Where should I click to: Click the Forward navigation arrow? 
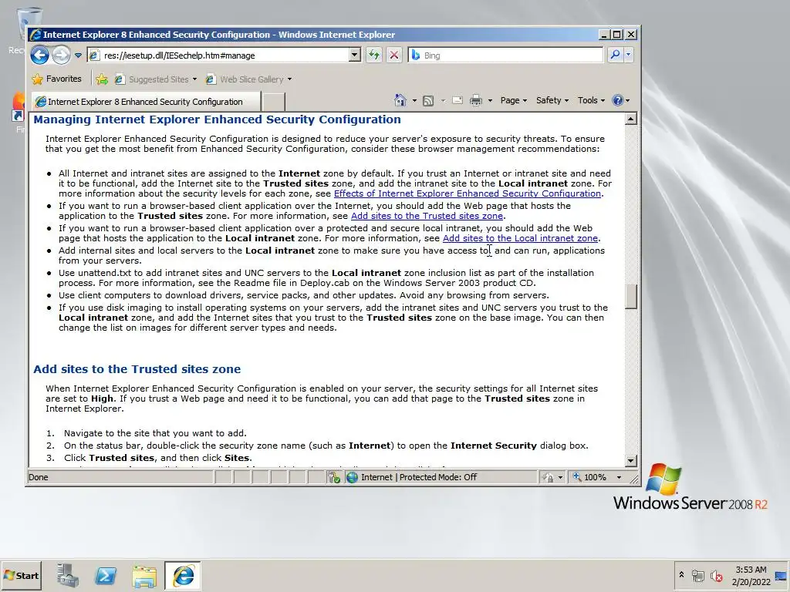click(62, 55)
